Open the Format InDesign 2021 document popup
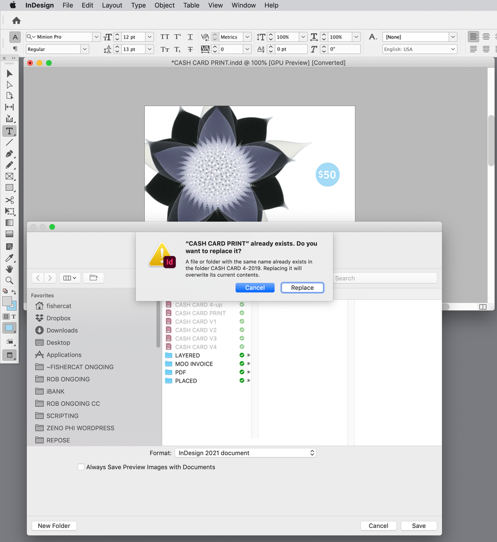Screen dimensions: 497x542 245,453
